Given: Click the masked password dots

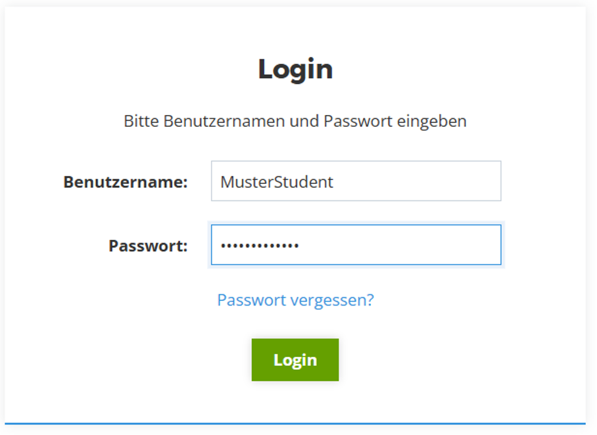Looking at the screenshot, I should (260, 246).
